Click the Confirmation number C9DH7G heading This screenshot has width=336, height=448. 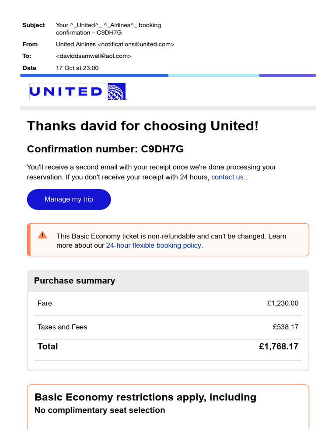pyautogui.click(x=105, y=149)
